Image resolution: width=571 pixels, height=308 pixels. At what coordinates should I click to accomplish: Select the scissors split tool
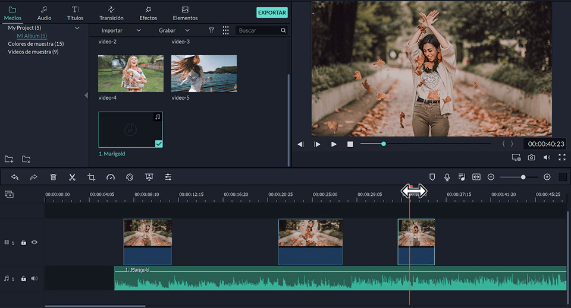[72, 177]
